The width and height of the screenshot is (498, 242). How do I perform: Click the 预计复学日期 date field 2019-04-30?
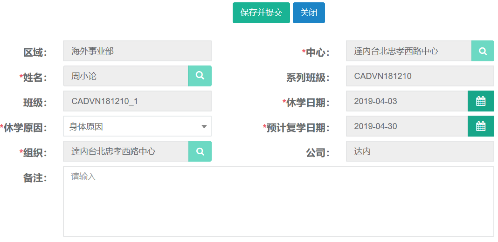point(407,126)
